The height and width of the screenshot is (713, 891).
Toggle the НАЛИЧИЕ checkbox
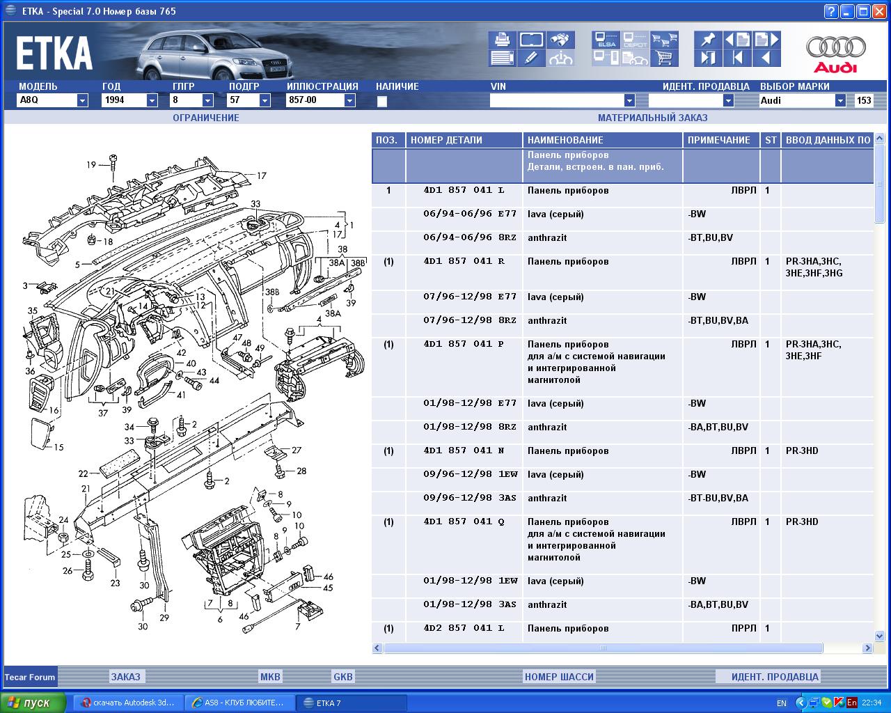pyautogui.click(x=381, y=101)
